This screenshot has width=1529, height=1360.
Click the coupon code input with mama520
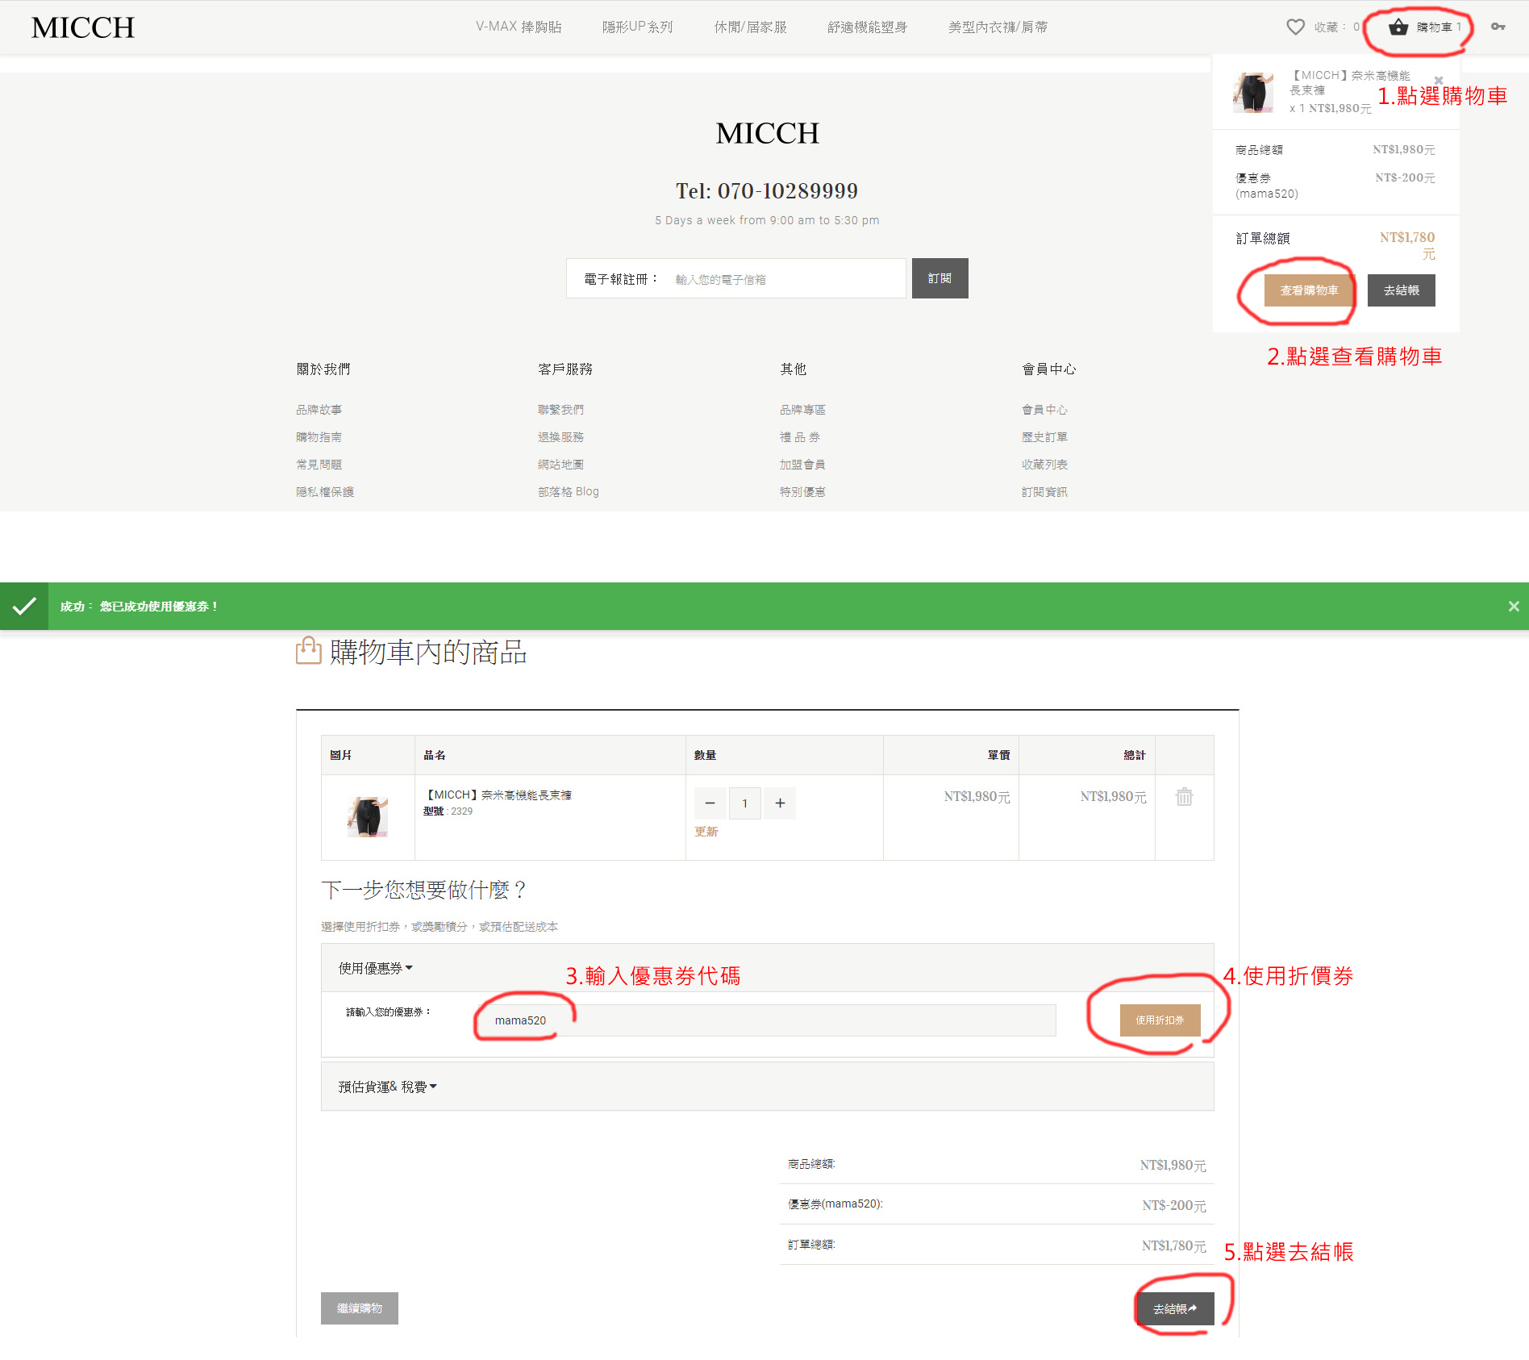765,1020
